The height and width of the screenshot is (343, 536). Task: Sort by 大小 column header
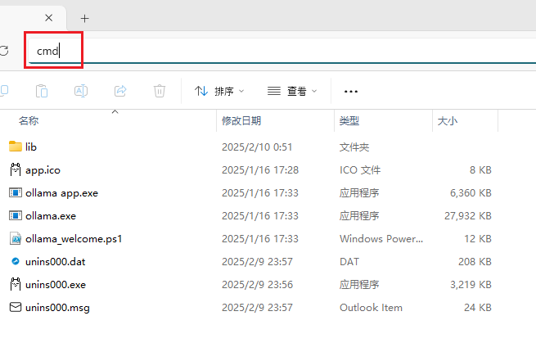(x=447, y=120)
